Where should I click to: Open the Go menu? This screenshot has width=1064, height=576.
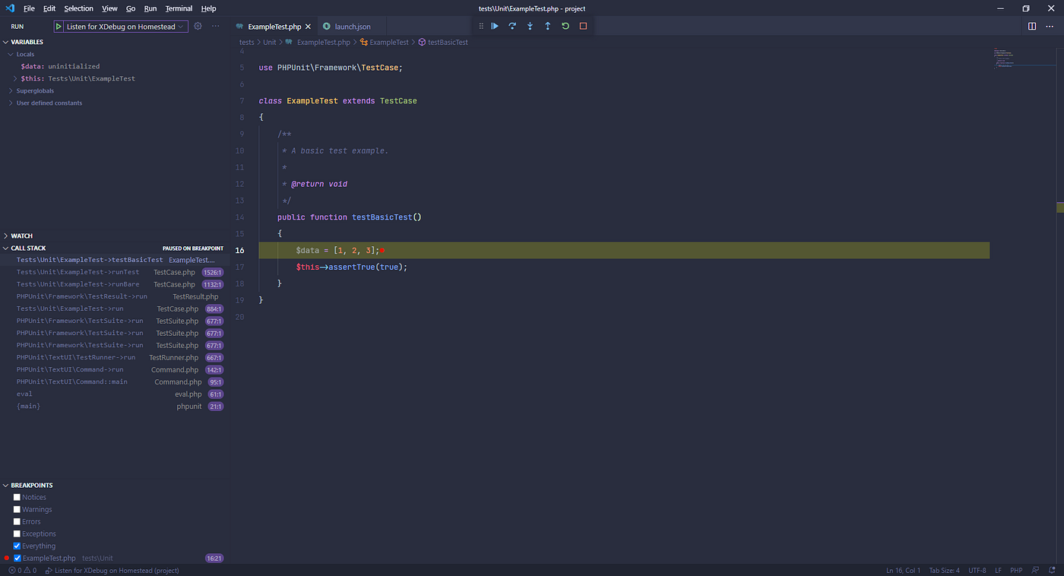131,8
